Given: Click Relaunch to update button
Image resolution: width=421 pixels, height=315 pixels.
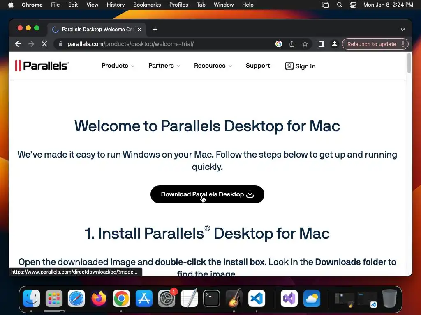Looking at the screenshot, I should [x=372, y=44].
